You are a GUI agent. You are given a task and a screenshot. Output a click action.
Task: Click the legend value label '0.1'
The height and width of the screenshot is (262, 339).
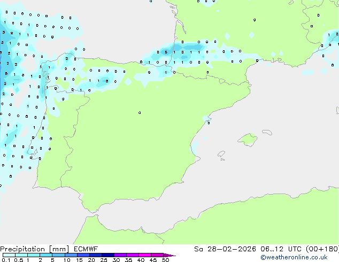click(6, 260)
